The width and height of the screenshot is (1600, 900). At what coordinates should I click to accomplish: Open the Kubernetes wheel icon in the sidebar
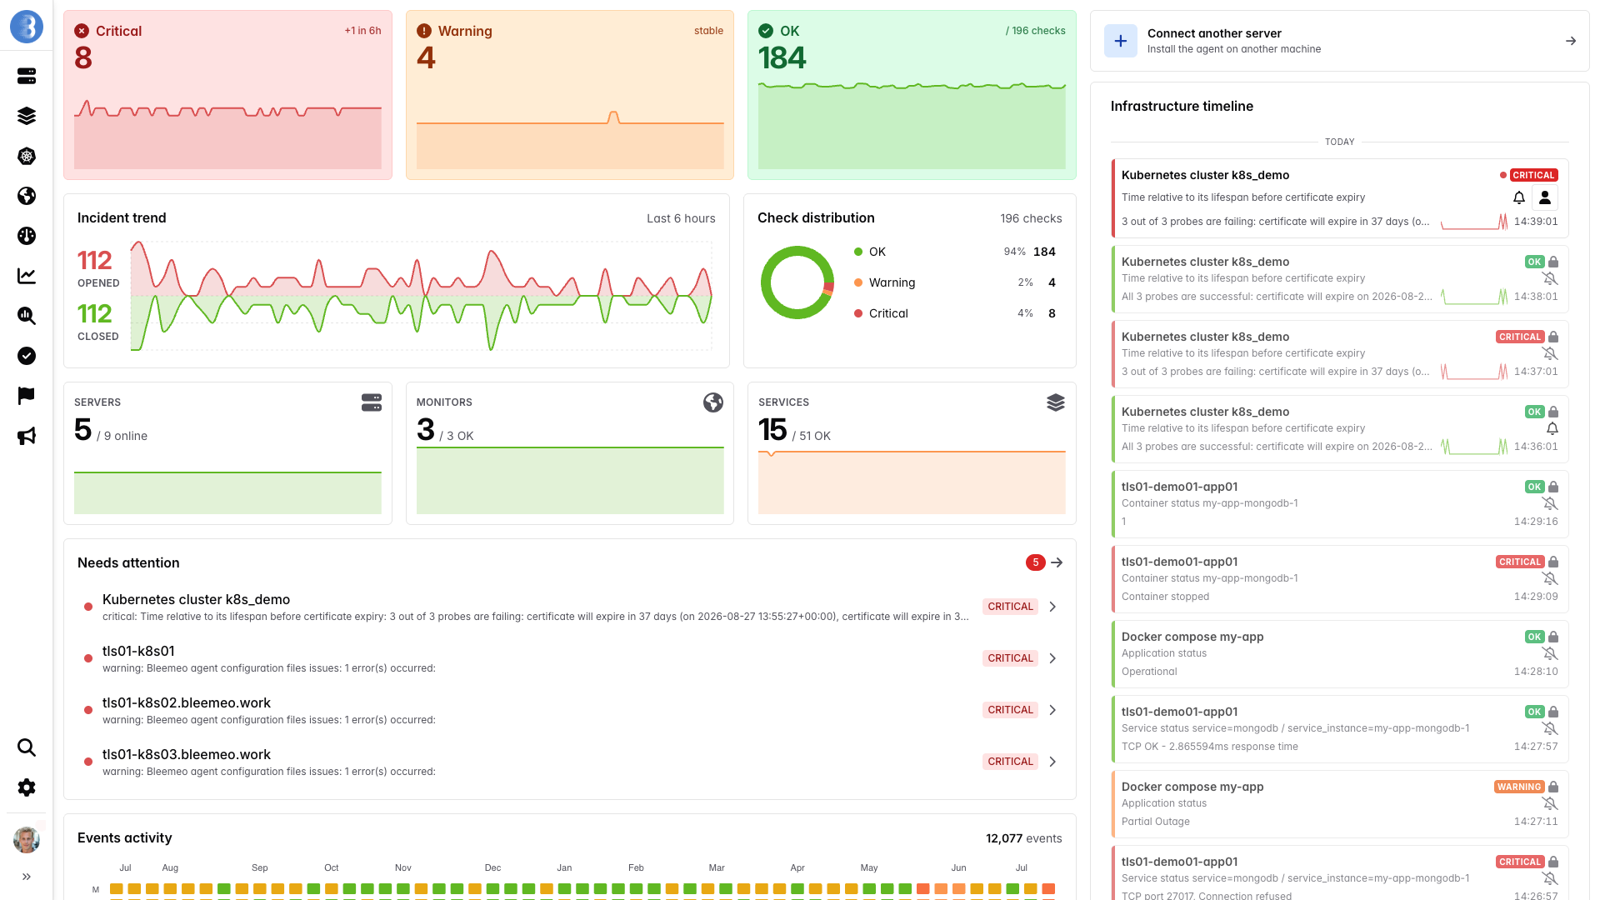tap(27, 156)
